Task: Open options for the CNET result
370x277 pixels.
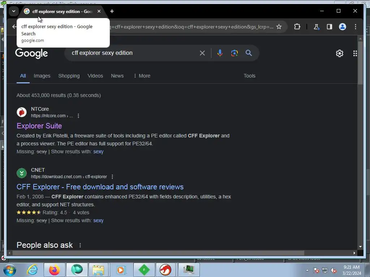Action: [x=112, y=177]
